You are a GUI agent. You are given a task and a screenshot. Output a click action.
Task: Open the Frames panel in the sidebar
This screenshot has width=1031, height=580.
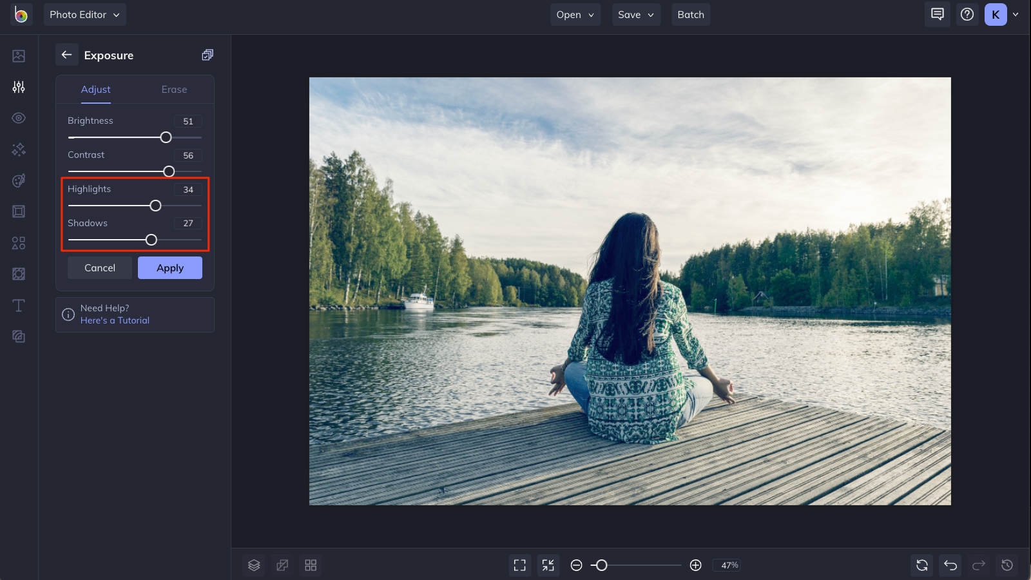19,211
